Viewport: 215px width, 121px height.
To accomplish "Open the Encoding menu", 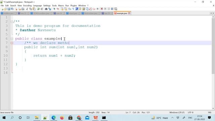I will (27, 5).
